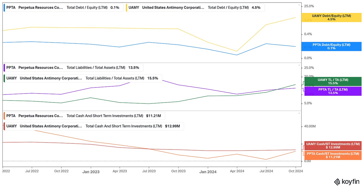
Task: Click the Jul 2022 date label
Action: tap(32, 171)
